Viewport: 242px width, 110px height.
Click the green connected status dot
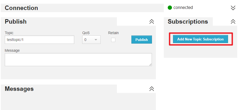[170, 8]
